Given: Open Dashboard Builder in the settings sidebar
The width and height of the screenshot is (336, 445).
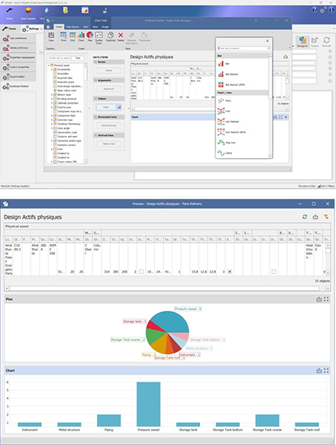Looking at the screenshot, I should tap(18, 86).
